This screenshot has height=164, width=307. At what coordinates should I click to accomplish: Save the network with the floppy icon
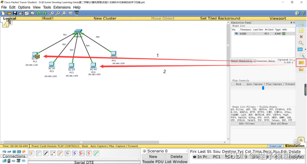pos(15,13)
